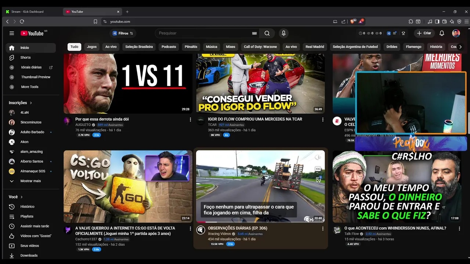Open the 'CS:GO VOLTOU' video thumbnail
This screenshot has height=264, width=470.
click(x=128, y=186)
